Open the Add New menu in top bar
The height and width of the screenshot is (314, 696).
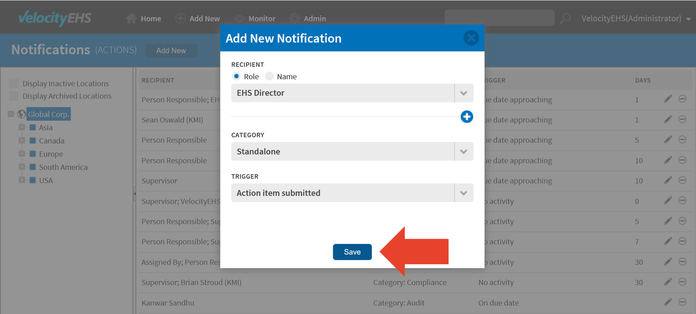coord(197,18)
